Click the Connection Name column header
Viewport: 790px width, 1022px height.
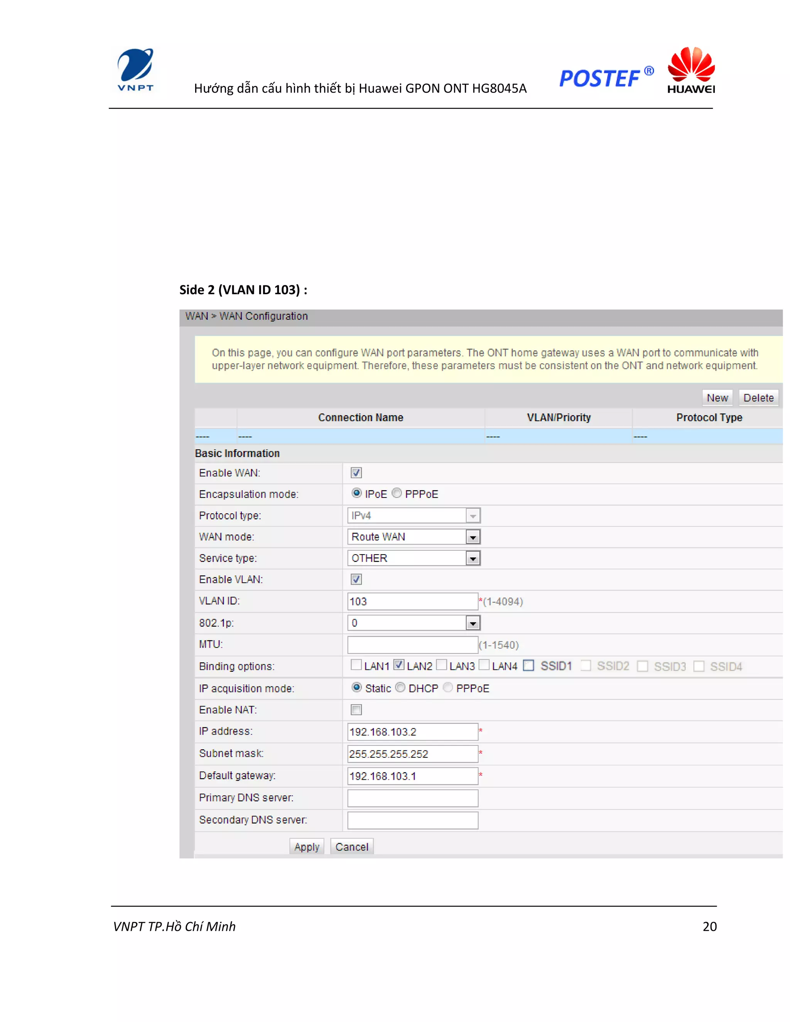[361, 417]
